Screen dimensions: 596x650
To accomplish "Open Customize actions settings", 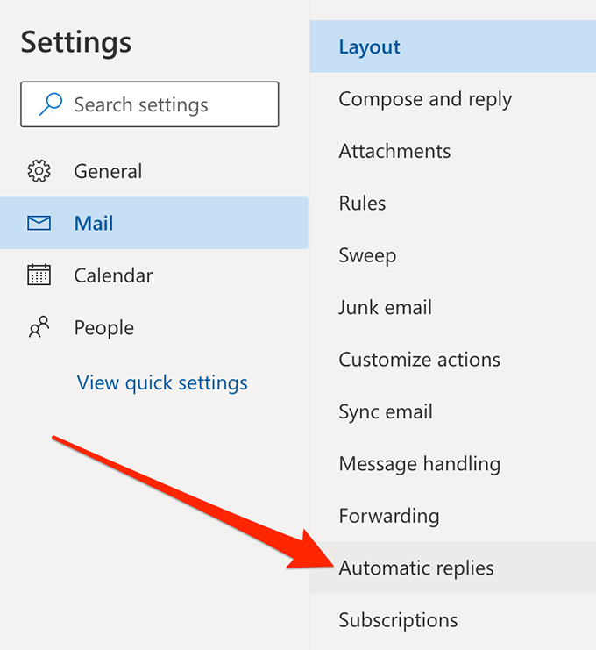I will pos(452,360).
